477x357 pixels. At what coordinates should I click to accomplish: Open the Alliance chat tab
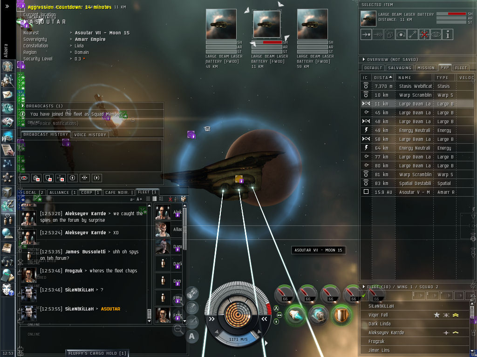click(63, 192)
